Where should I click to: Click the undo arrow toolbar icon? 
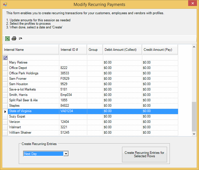21,38
